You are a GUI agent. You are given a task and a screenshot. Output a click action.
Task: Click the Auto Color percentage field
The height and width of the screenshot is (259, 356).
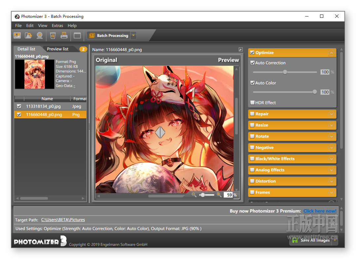point(325,92)
